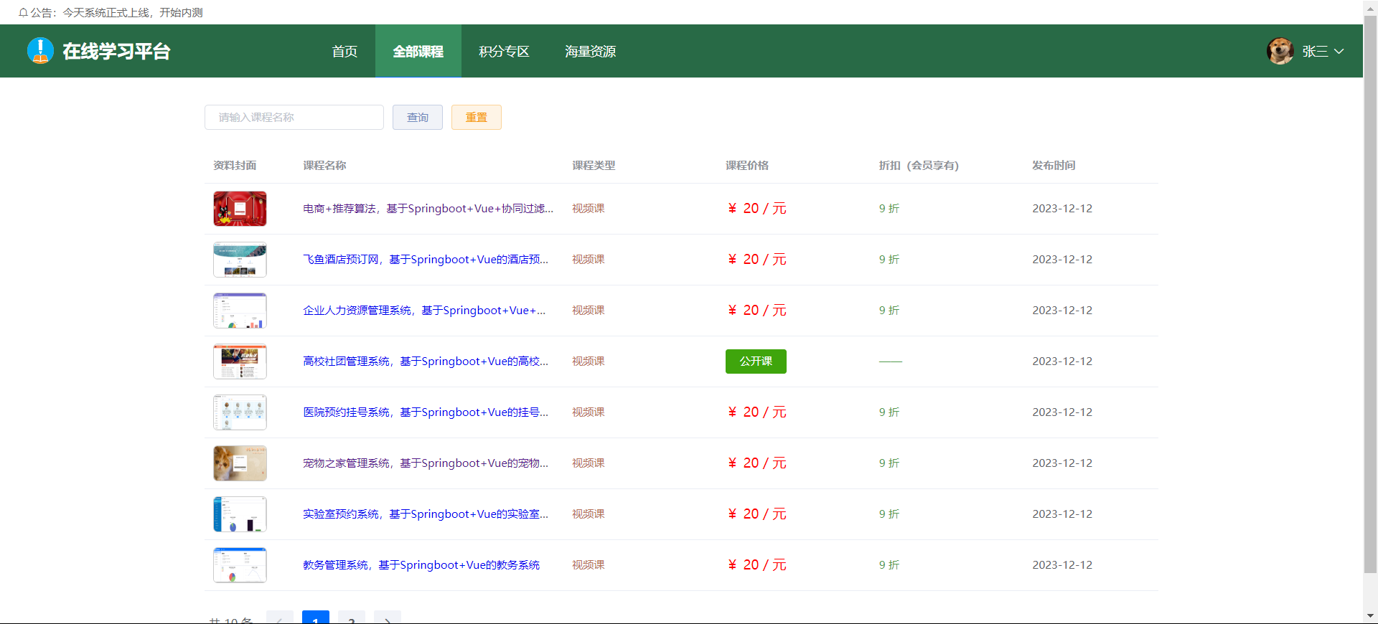1378x624 pixels.
Task: Click the 张三 username
Action: (x=1315, y=52)
